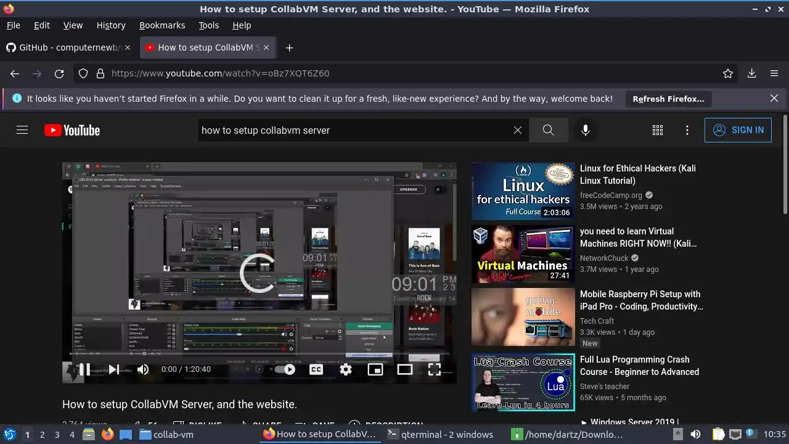This screenshot has height=444, width=789.
Task: Enable theater mode
Action: (x=405, y=369)
